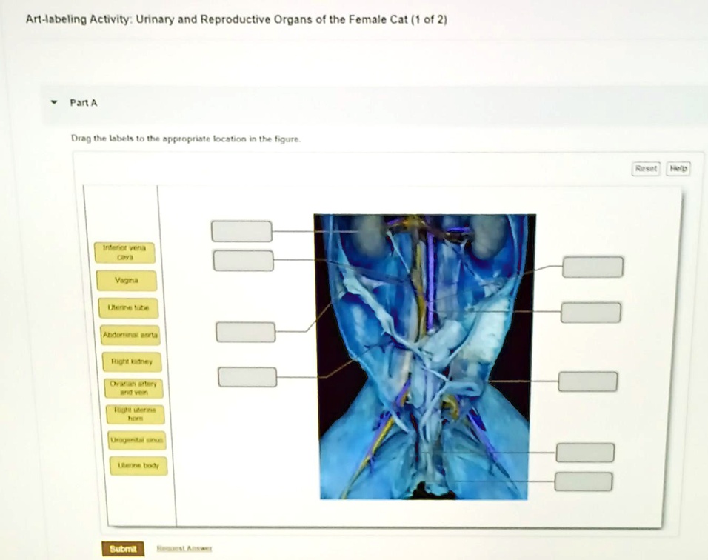Click the Reset button
Viewport: 708px width, 560px height.
point(645,169)
